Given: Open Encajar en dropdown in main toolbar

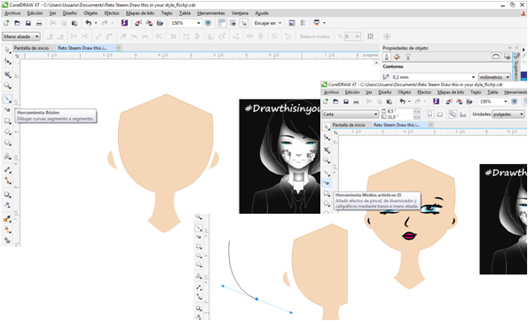Looking at the screenshot, I should point(280,23).
